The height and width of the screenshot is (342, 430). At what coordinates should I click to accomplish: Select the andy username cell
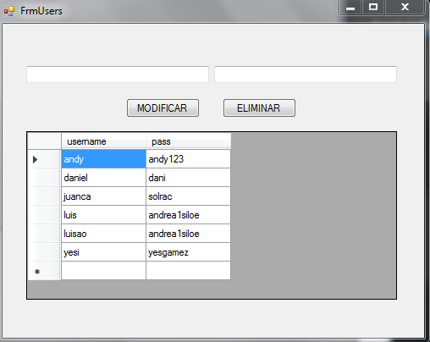tap(103, 159)
